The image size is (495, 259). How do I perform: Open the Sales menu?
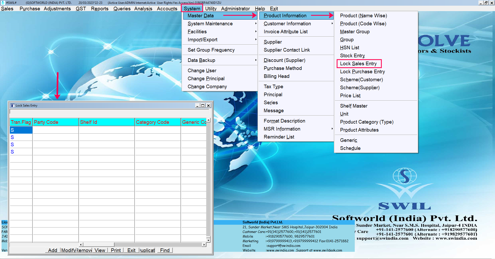(7, 9)
